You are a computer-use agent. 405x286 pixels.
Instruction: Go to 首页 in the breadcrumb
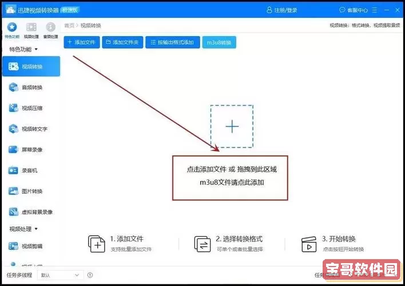(69, 25)
